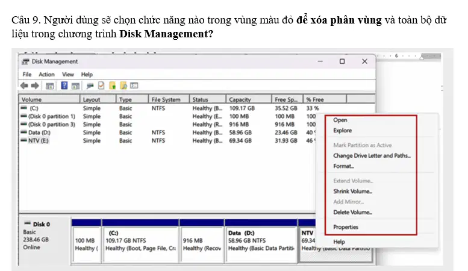Select the (C:) volume row
This screenshot has width=468, height=271.
(170, 108)
